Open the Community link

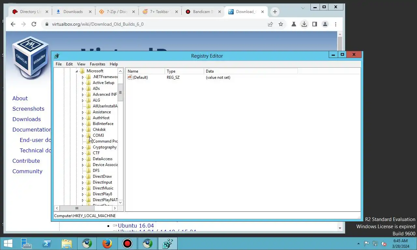pyautogui.click(x=27, y=171)
